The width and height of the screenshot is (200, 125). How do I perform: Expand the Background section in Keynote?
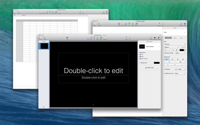[140, 63]
